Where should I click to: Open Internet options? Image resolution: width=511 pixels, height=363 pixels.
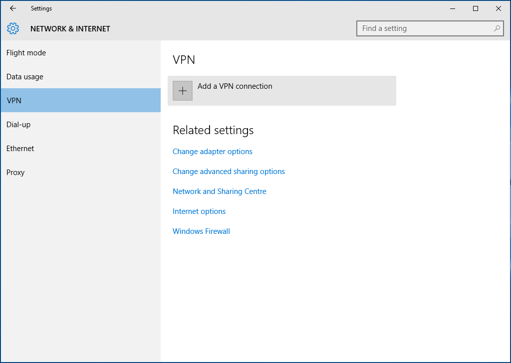(199, 211)
